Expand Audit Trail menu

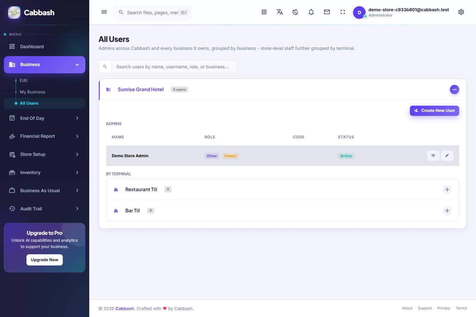point(45,209)
